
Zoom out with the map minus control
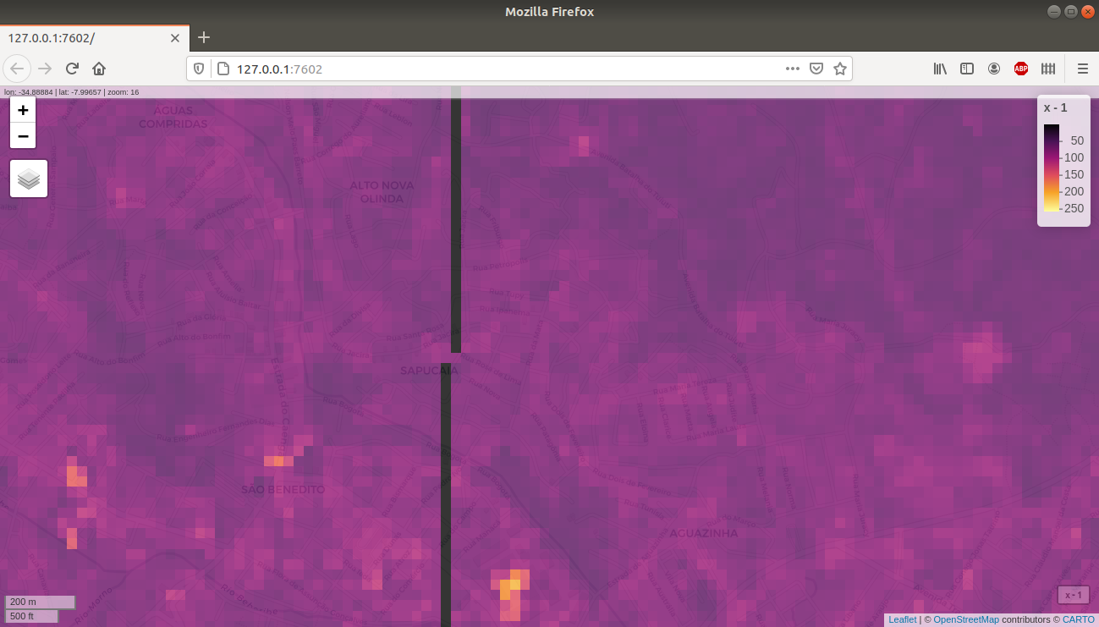[x=23, y=135]
